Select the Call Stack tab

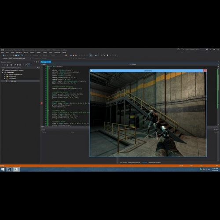coord(144,162)
